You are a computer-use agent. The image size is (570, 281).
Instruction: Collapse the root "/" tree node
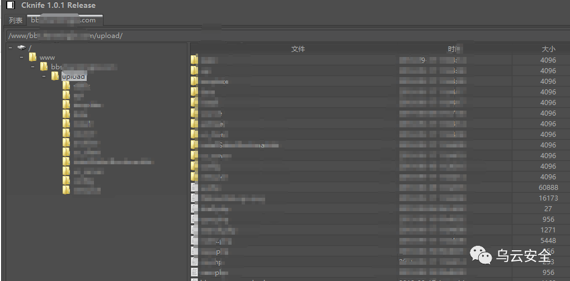11,47
